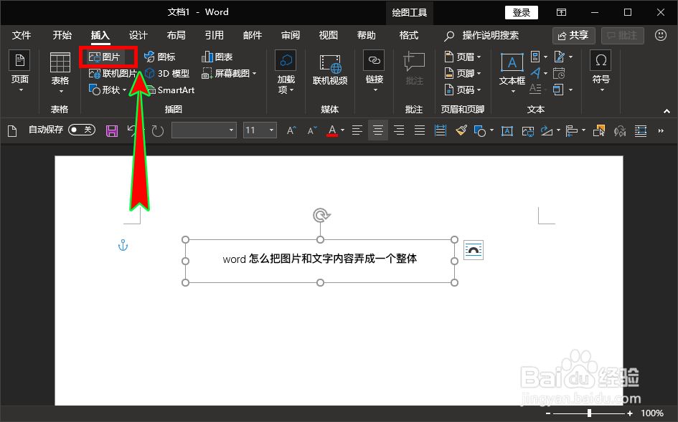Create new blank document from quick access toolbar
The height and width of the screenshot is (422, 678).
tap(12, 130)
